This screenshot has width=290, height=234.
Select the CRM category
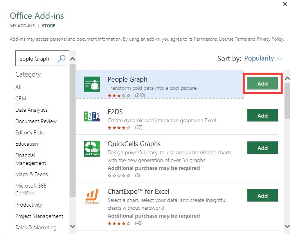[21, 98]
